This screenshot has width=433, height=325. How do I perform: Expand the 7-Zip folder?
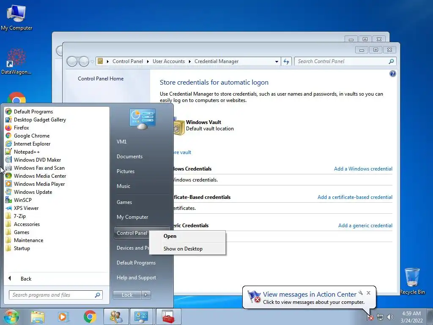(19, 216)
